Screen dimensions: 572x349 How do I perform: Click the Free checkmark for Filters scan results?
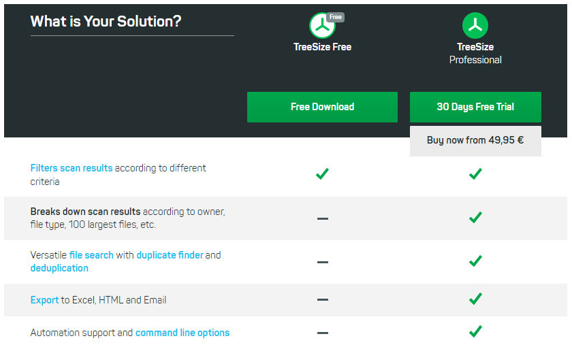pyautogui.click(x=322, y=173)
